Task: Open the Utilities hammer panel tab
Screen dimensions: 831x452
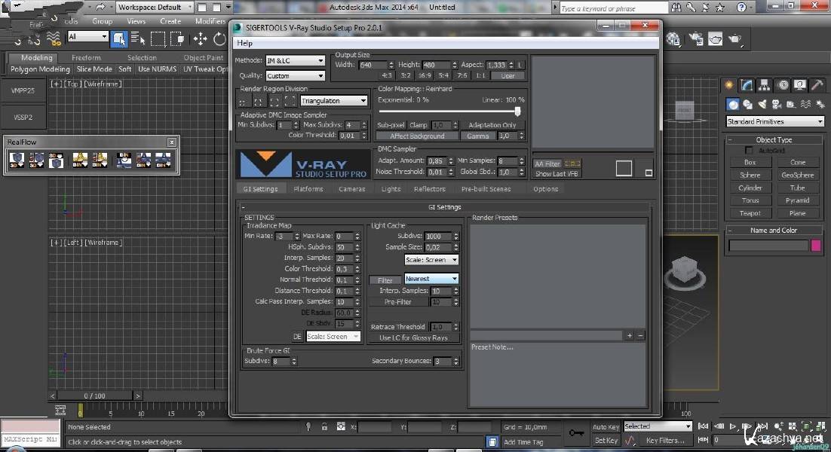Action: (x=817, y=85)
